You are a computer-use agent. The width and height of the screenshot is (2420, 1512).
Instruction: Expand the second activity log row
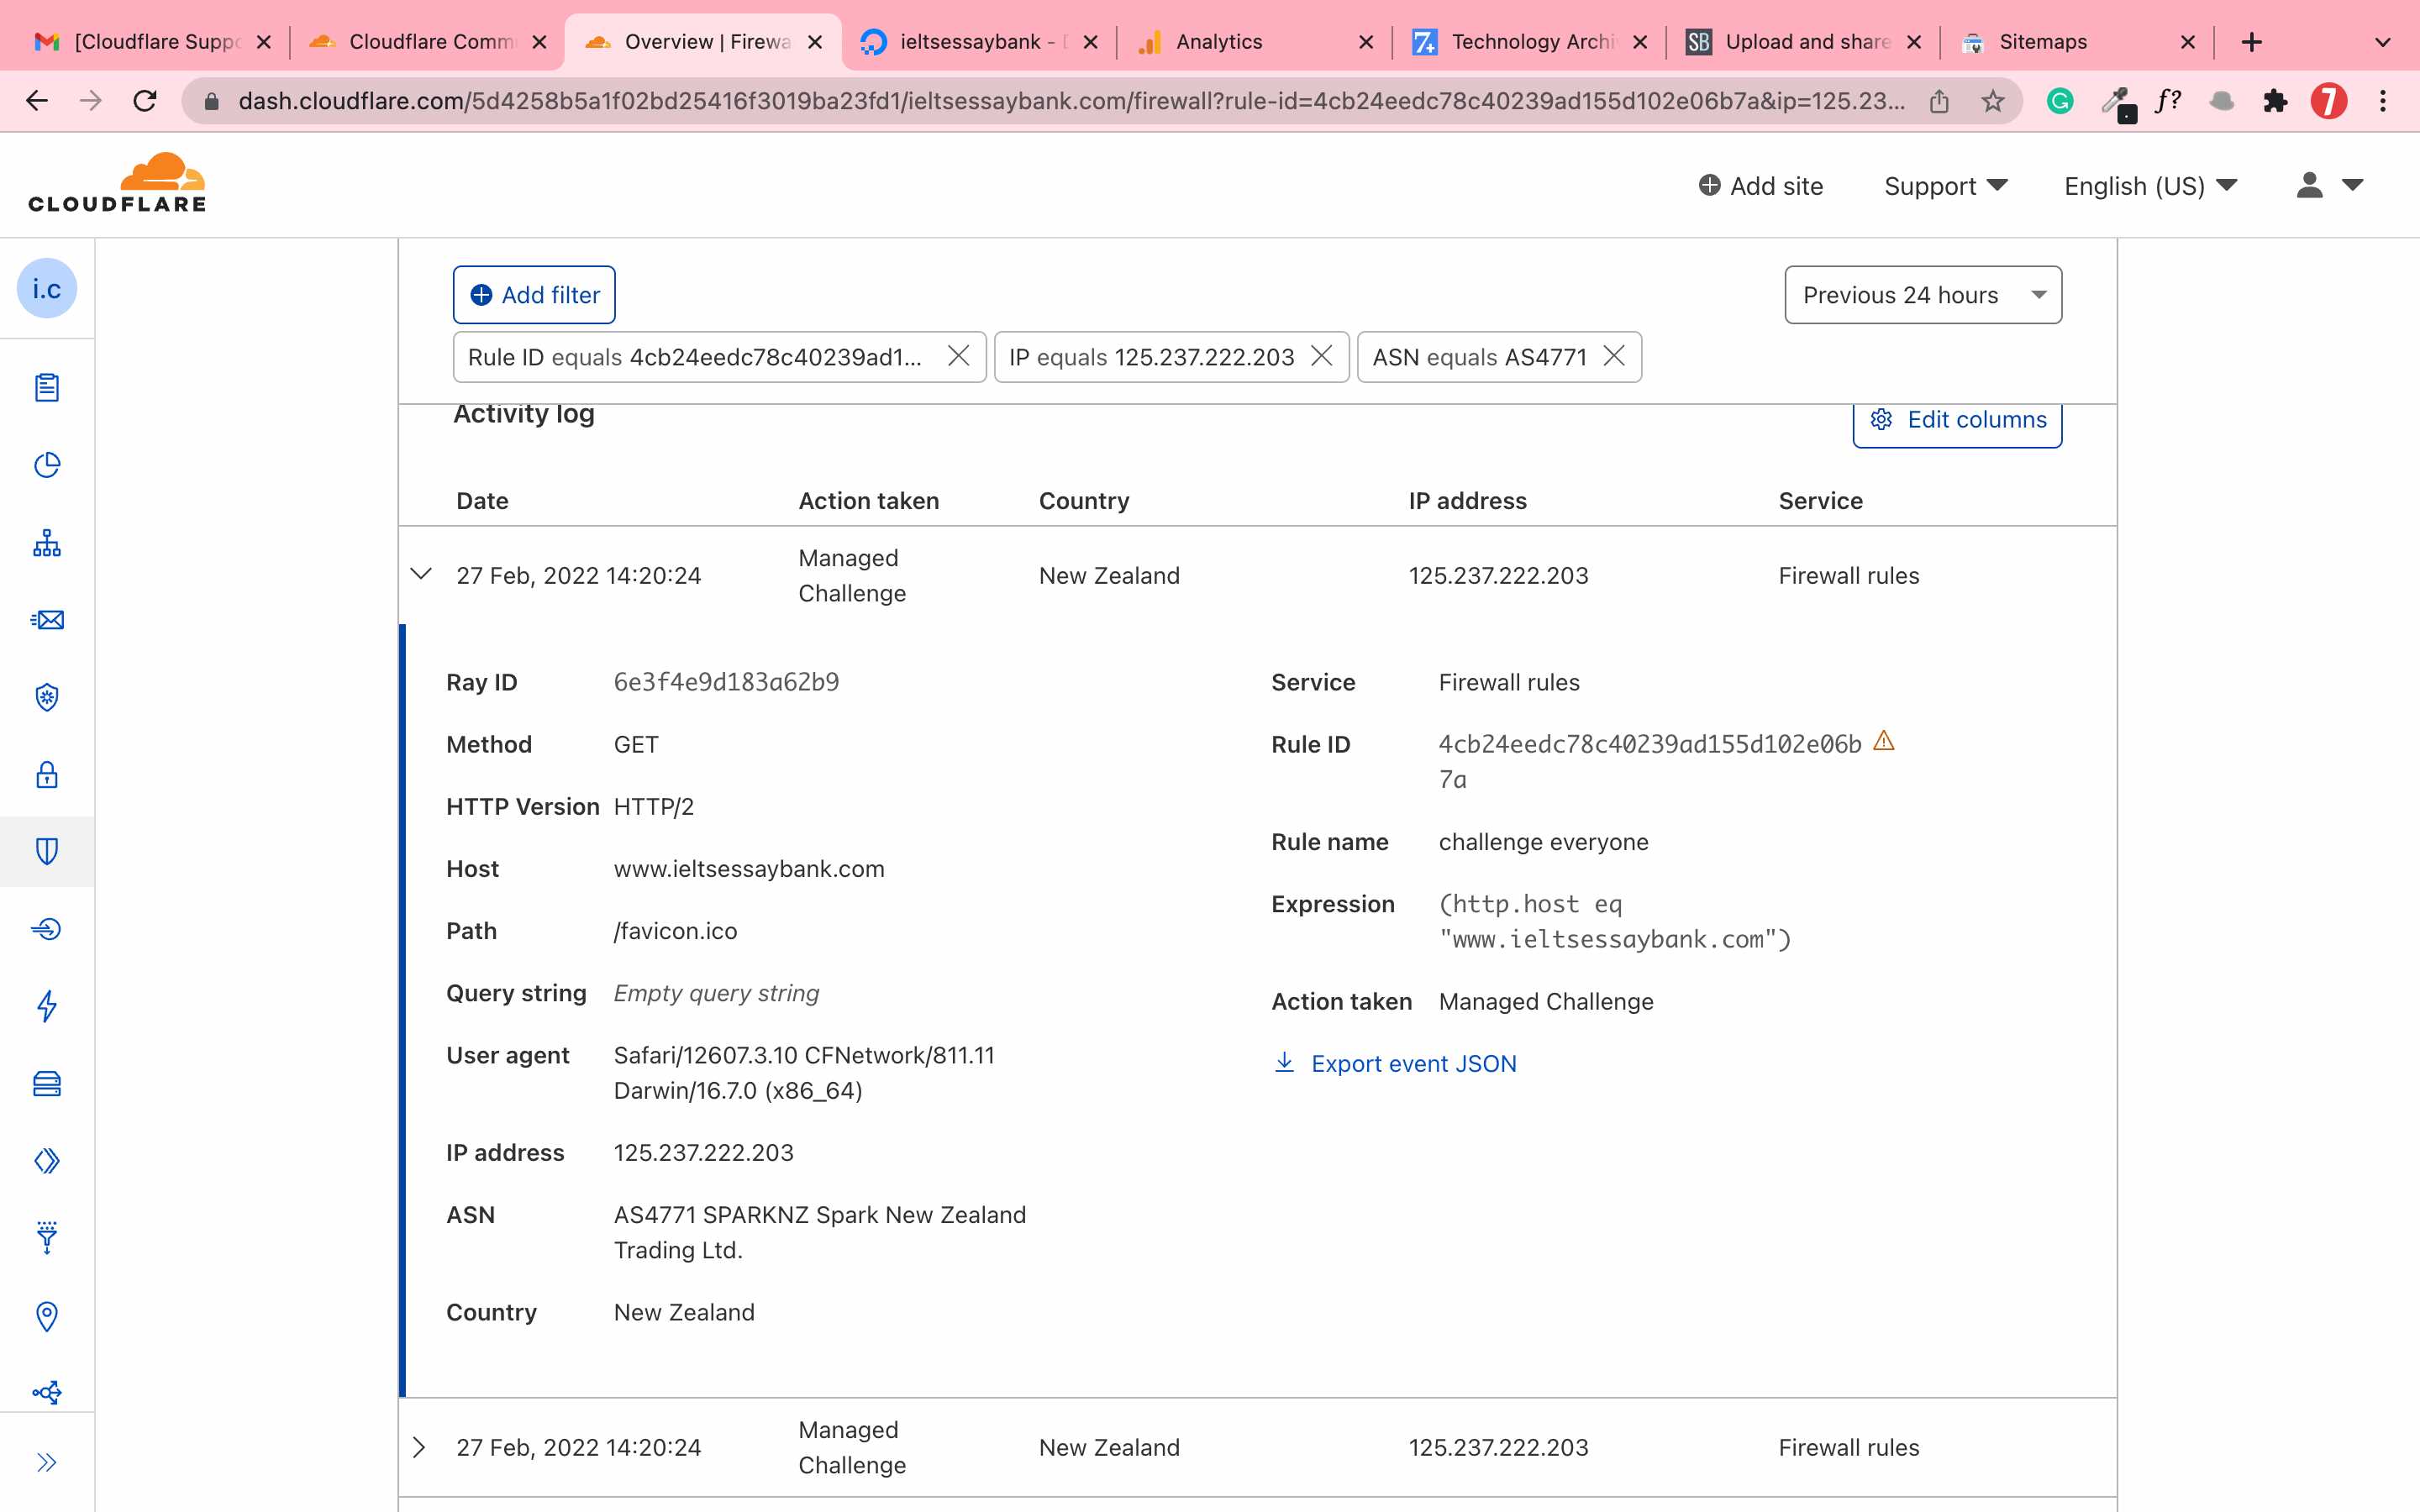(419, 1447)
